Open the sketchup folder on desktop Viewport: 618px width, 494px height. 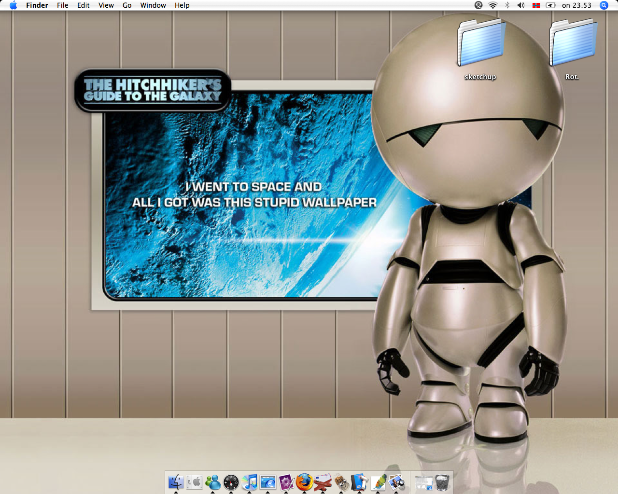pyautogui.click(x=481, y=42)
